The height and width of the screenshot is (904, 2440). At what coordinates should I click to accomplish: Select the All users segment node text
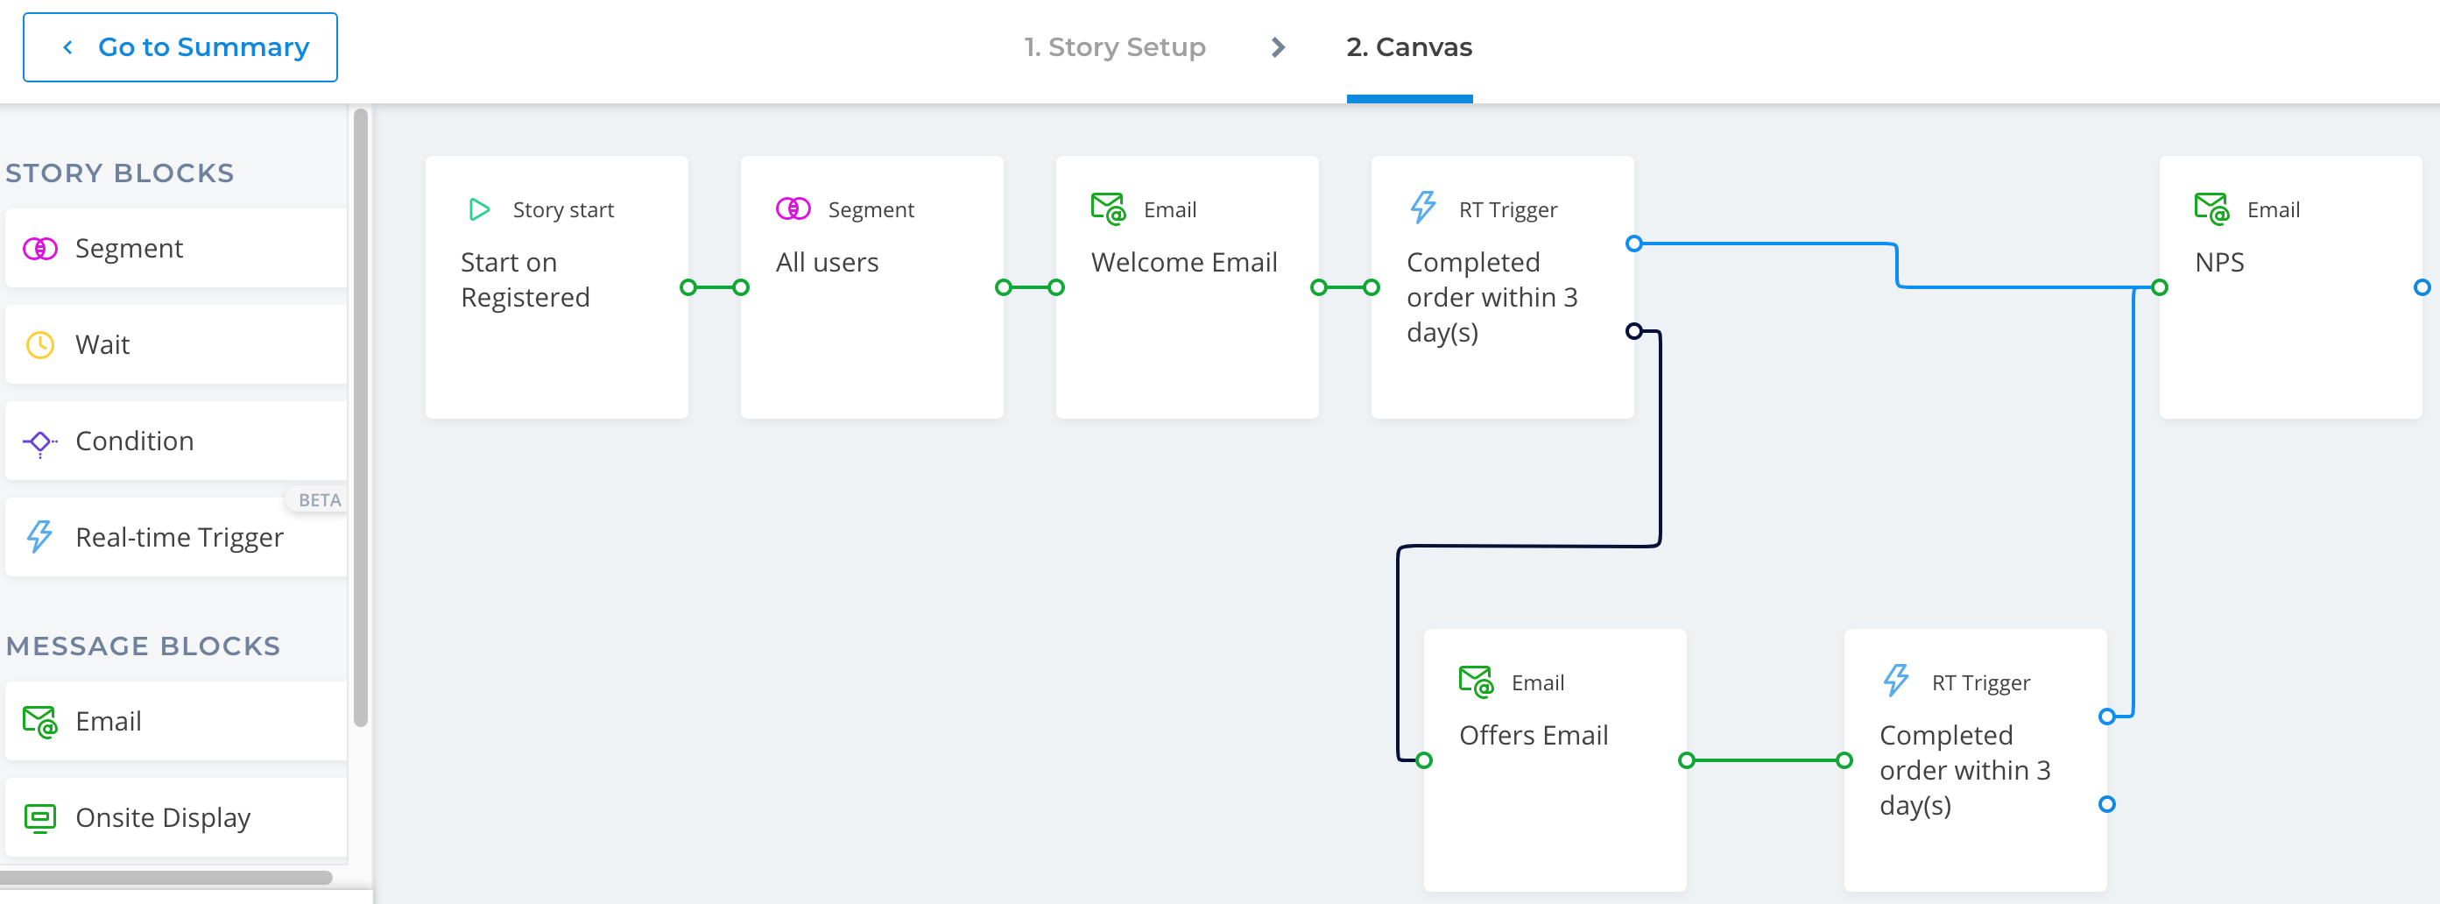click(x=827, y=263)
